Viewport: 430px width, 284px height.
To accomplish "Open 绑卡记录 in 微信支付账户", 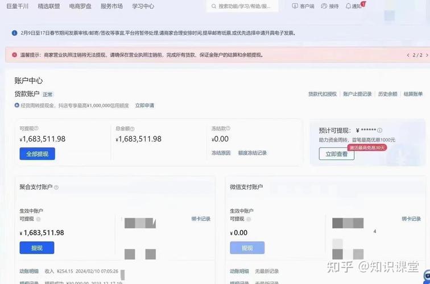I will coord(411,219).
